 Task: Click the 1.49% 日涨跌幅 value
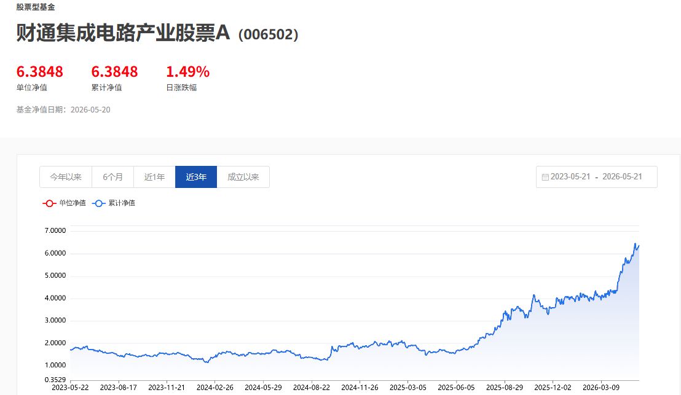click(x=187, y=72)
